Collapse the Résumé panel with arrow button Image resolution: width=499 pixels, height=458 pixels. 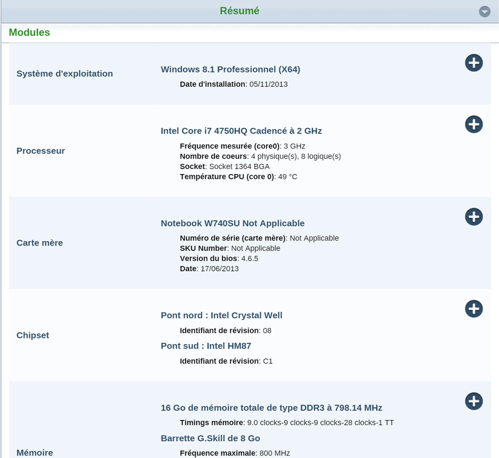(x=485, y=12)
